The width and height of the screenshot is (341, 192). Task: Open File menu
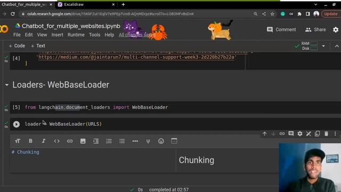click(17, 35)
